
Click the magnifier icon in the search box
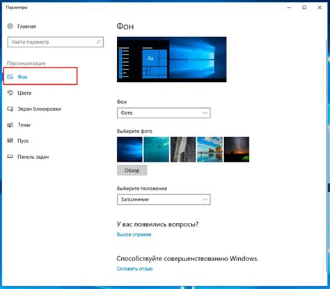pyautogui.click(x=99, y=42)
